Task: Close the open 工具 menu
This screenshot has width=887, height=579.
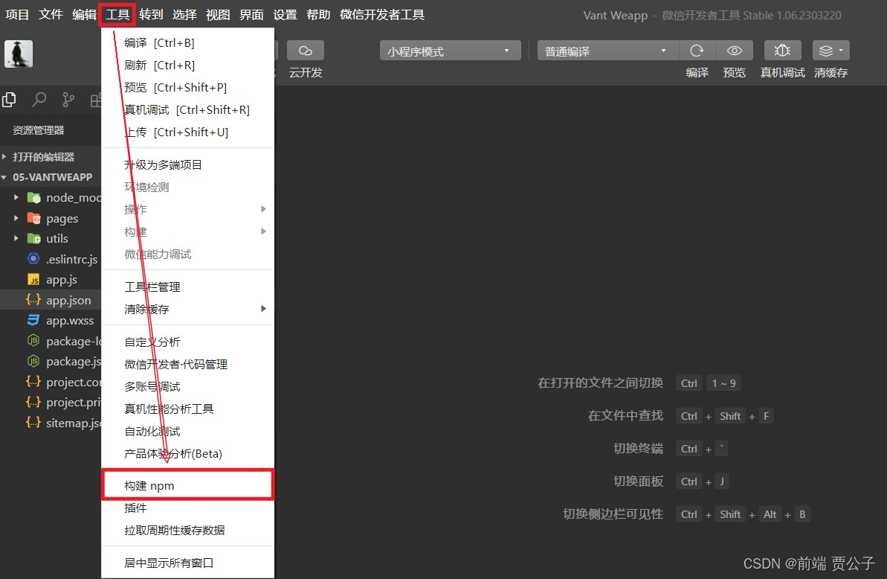Action: [117, 14]
